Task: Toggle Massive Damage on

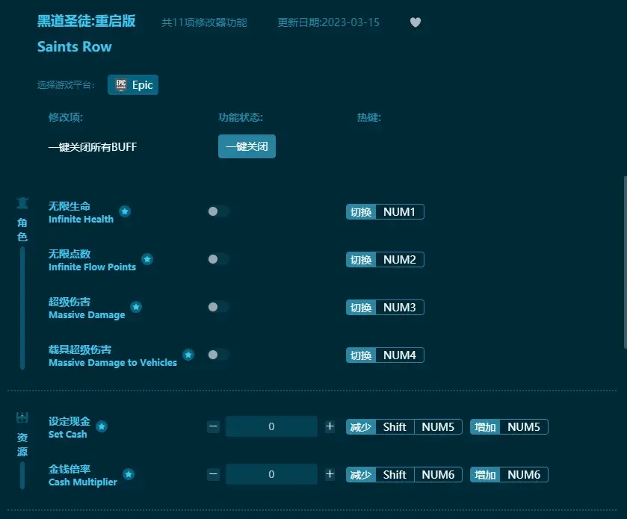Action: (217, 307)
